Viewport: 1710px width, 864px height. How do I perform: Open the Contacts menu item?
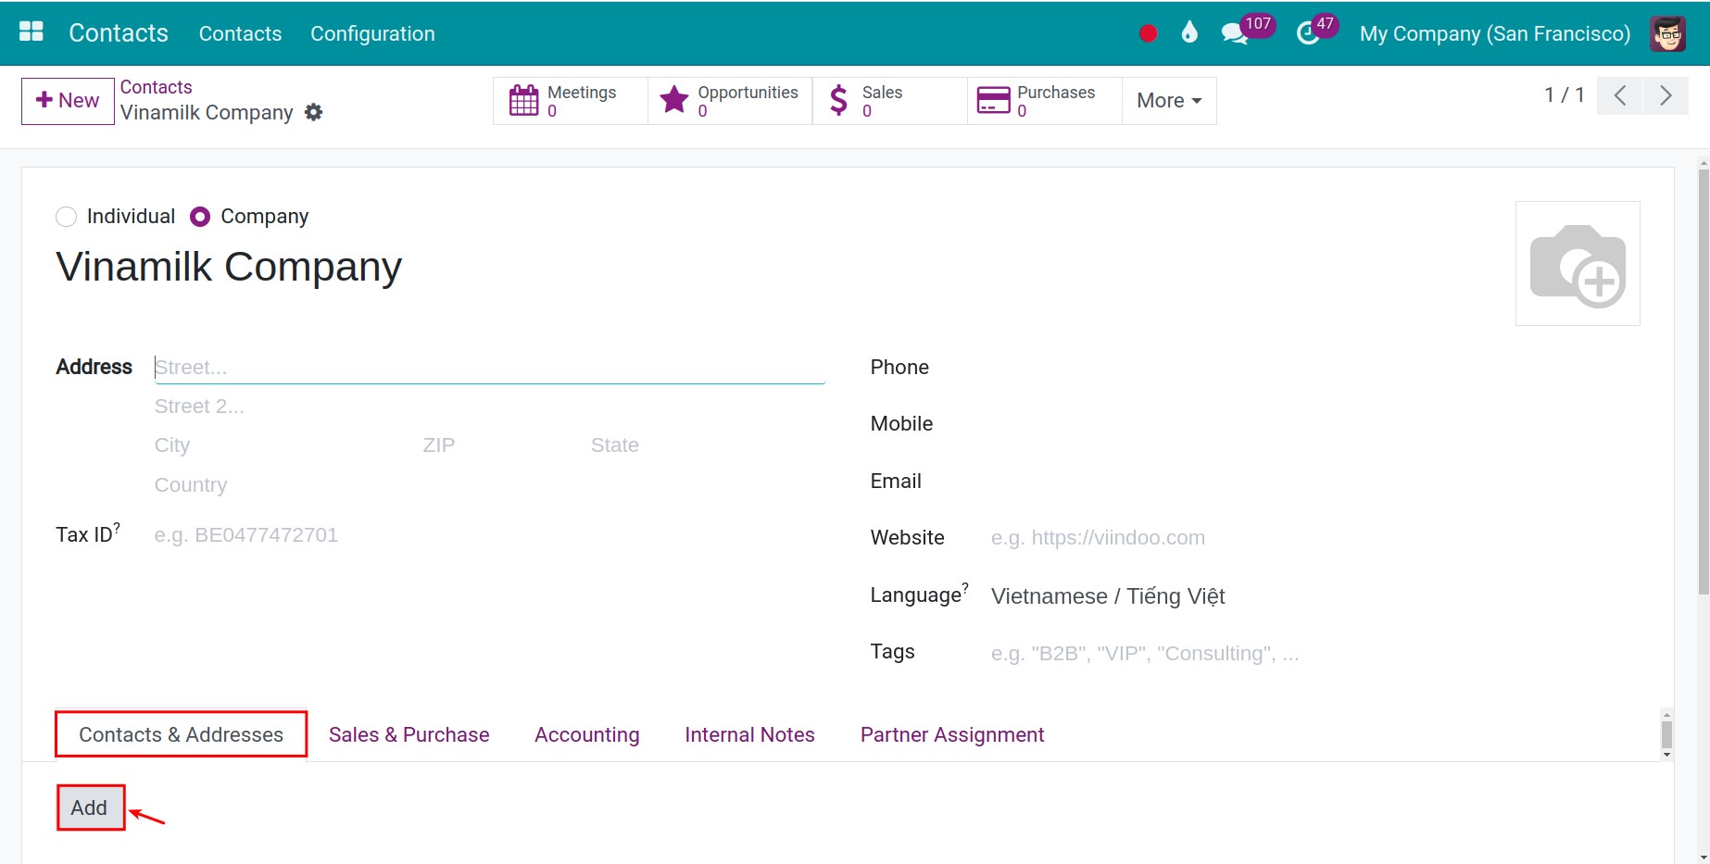tap(240, 33)
